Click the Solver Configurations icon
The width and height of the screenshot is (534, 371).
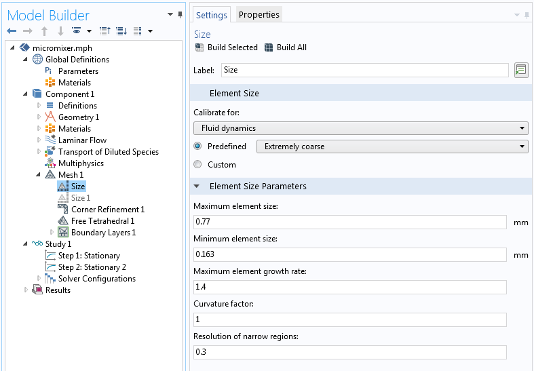pyautogui.click(x=50, y=279)
